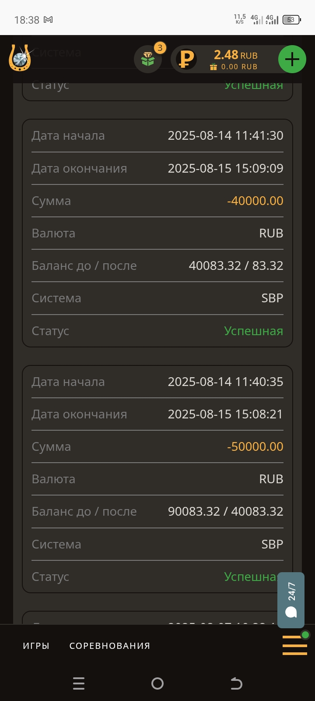Screen dimensions: 315x701
Task: Tap the Android recent apps icon
Action: (x=79, y=683)
